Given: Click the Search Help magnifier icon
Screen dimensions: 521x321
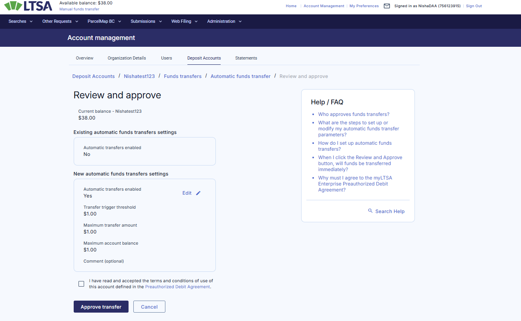Looking at the screenshot, I should (x=370, y=211).
